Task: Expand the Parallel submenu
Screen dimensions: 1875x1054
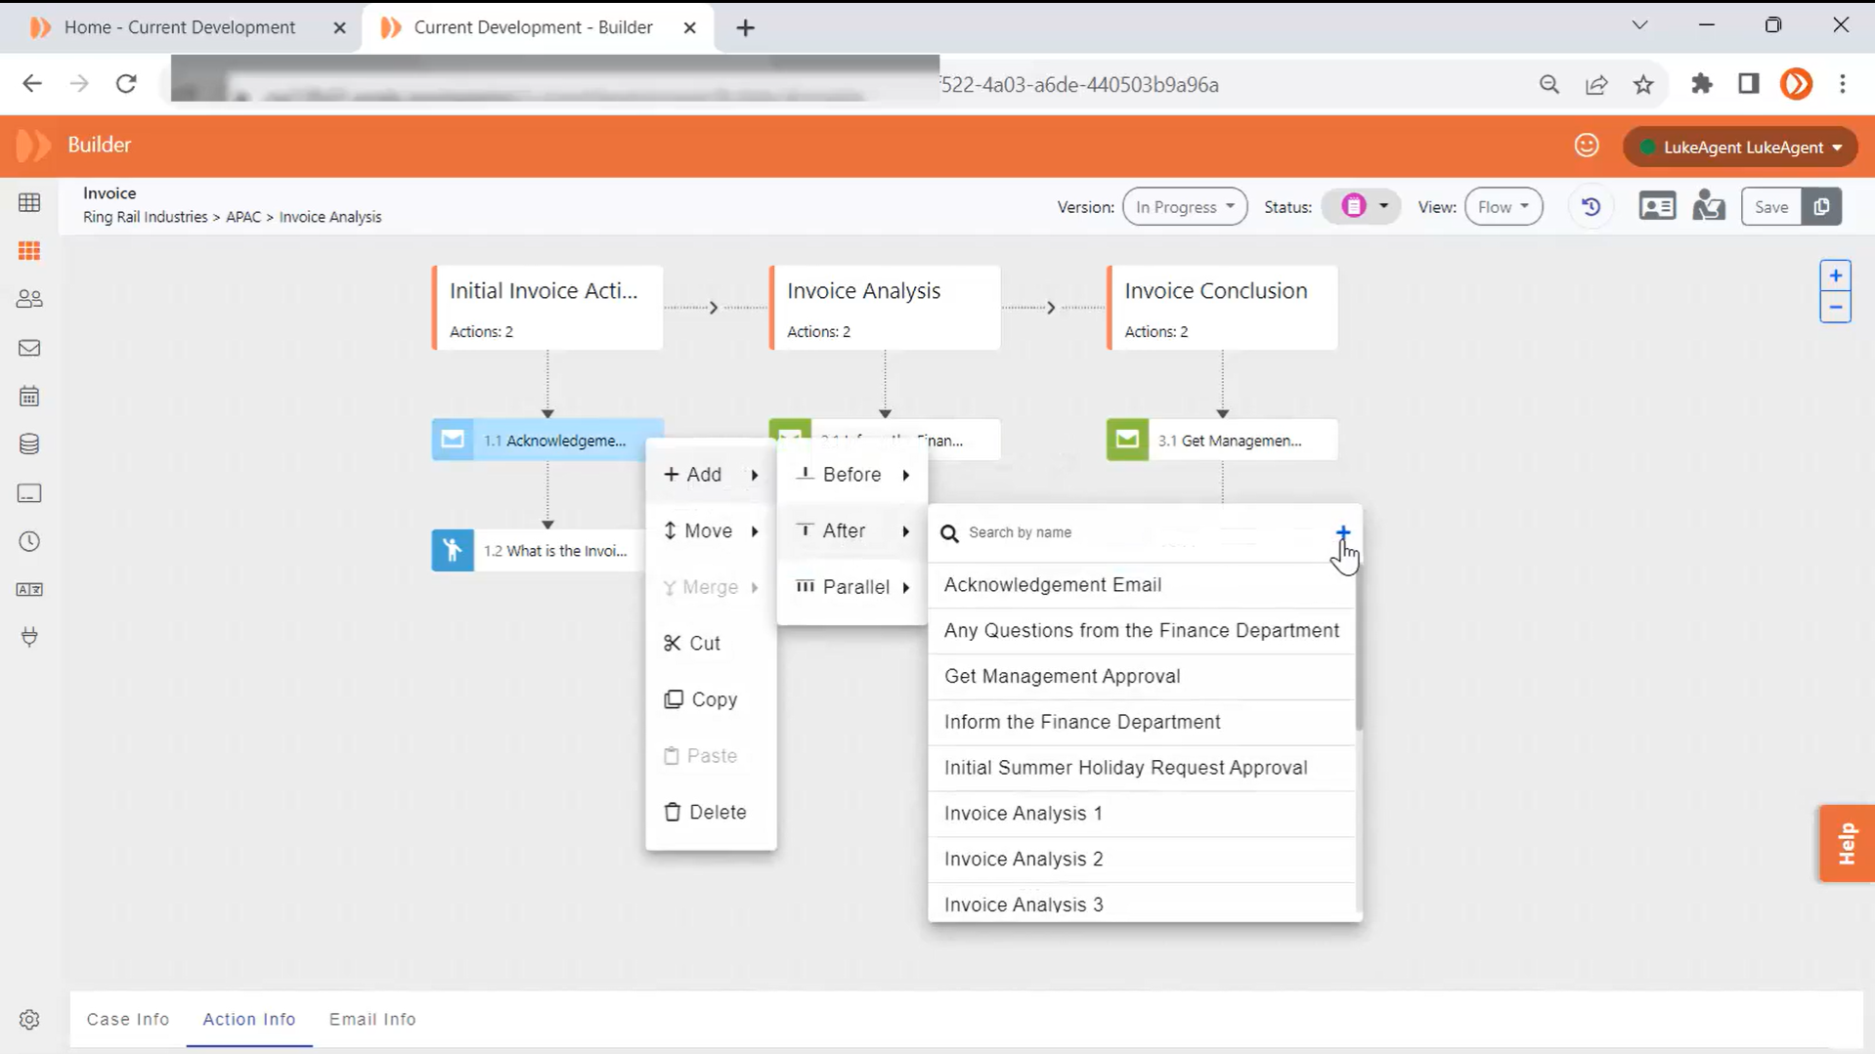Action: 852,587
